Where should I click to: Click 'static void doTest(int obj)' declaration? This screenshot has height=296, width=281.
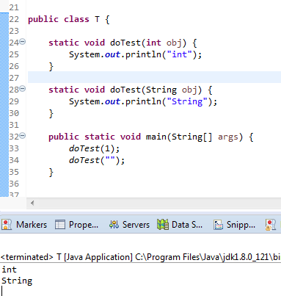click(117, 43)
